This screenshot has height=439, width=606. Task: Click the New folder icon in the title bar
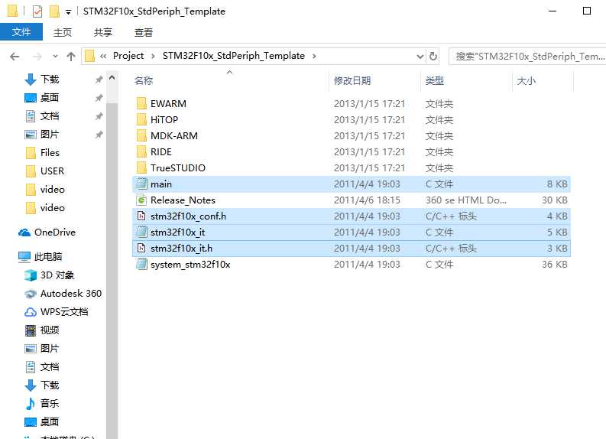pyautogui.click(x=54, y=11)
